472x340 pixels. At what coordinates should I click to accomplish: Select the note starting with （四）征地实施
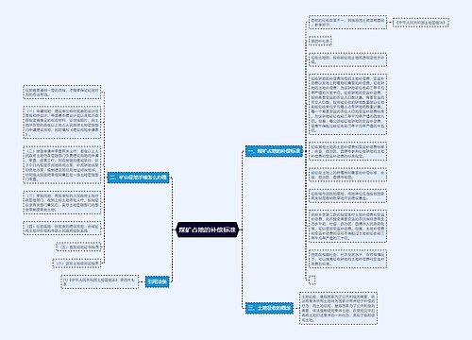pos(62,229)
